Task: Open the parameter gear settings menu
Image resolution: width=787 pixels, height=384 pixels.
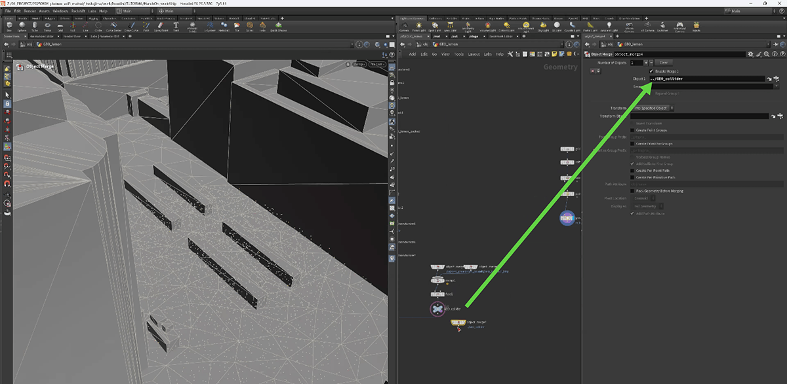Action: tap(750, 54)
